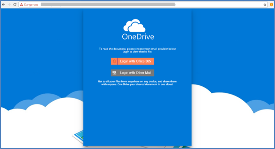Reload the page with the refresh icon
Viewport: 275px width, 149px height.
15,4
